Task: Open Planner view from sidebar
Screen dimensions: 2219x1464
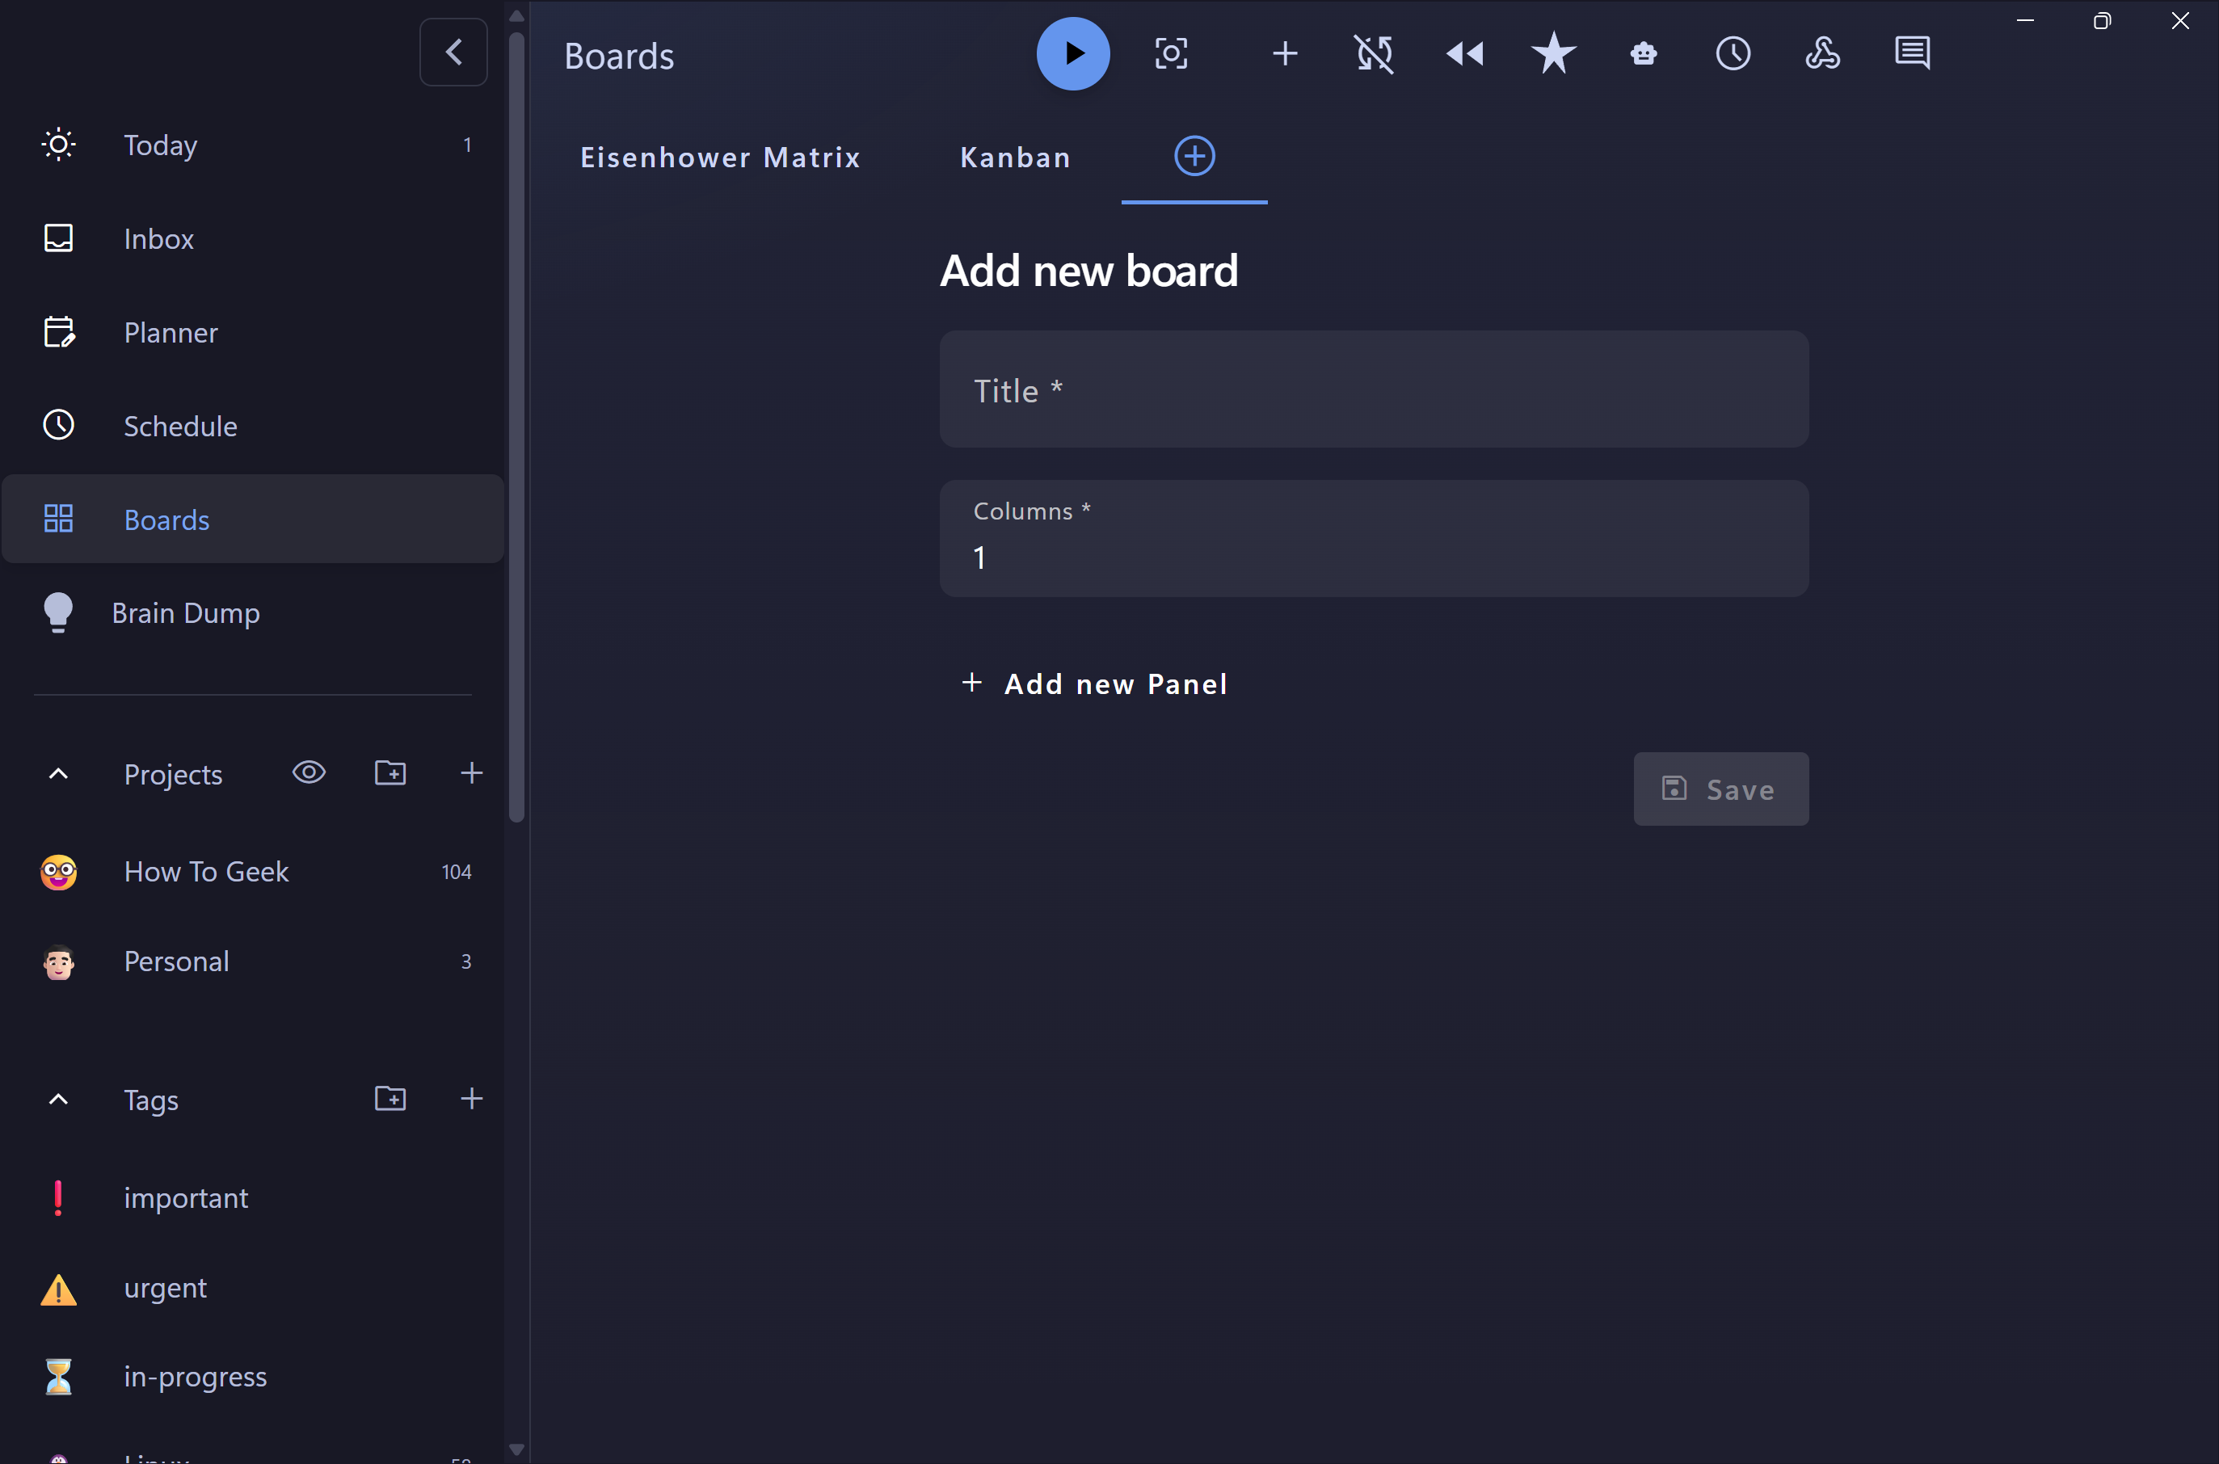Action: click(253, 332)
